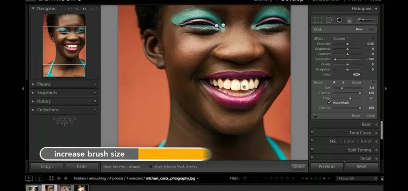Open the Filters Off dropdown
Image resolution: width=408 pixels, height=191 pixels.
tap(356, 179)
